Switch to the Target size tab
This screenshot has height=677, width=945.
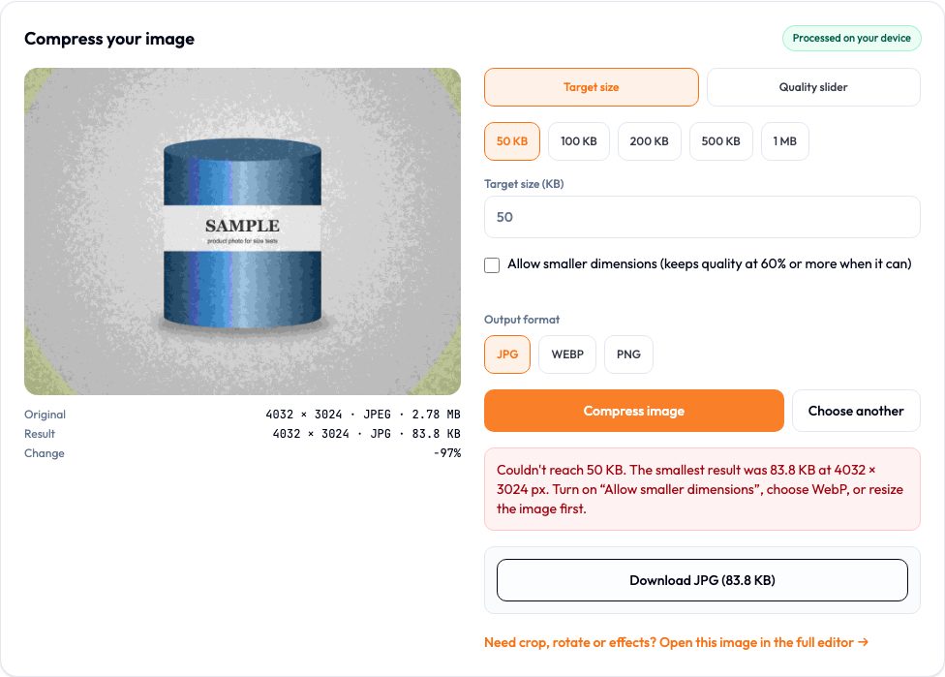click(x=592, y=87)
